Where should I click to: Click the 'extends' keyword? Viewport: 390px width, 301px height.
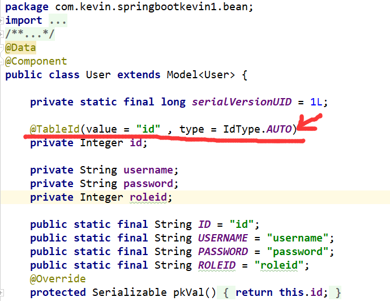139,75
